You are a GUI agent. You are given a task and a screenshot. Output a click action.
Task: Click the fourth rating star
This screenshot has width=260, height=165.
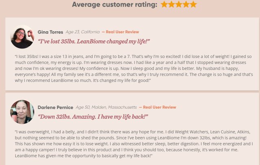186,4
